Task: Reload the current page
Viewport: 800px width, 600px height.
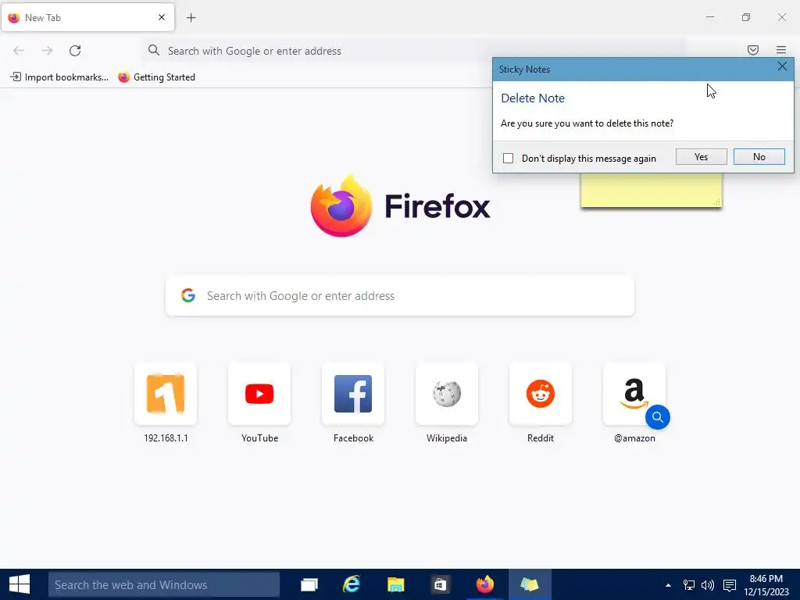Action: [x=75, y=51]
